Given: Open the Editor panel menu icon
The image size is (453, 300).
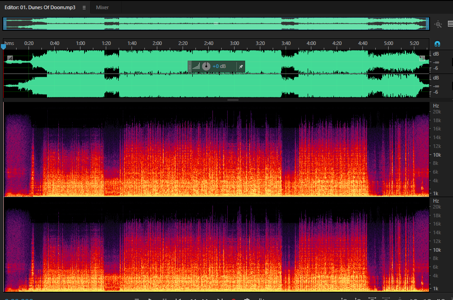Looking at the screenshot, I should tap(84, 7).
